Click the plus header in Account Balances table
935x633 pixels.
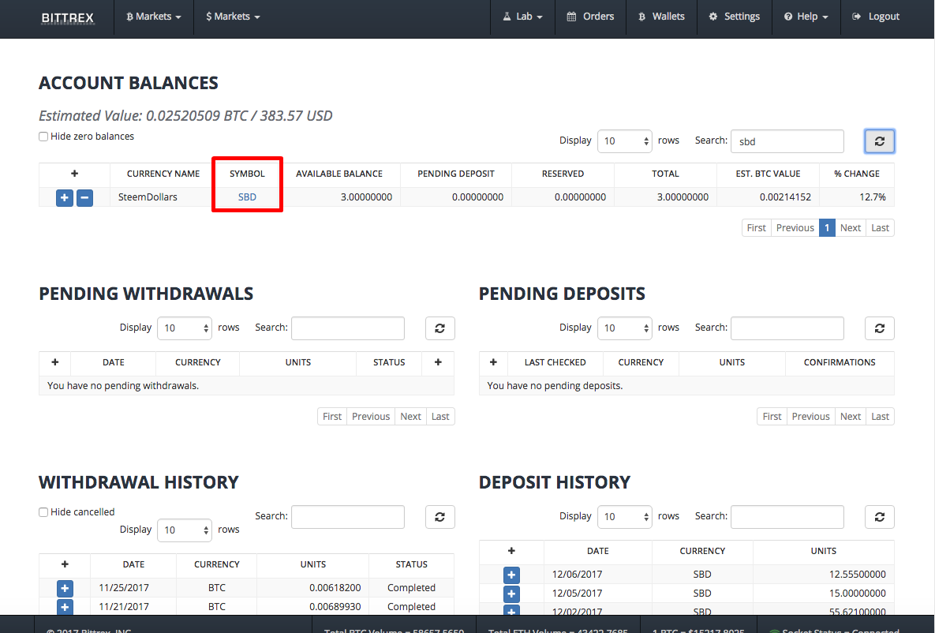coord(74,174)
